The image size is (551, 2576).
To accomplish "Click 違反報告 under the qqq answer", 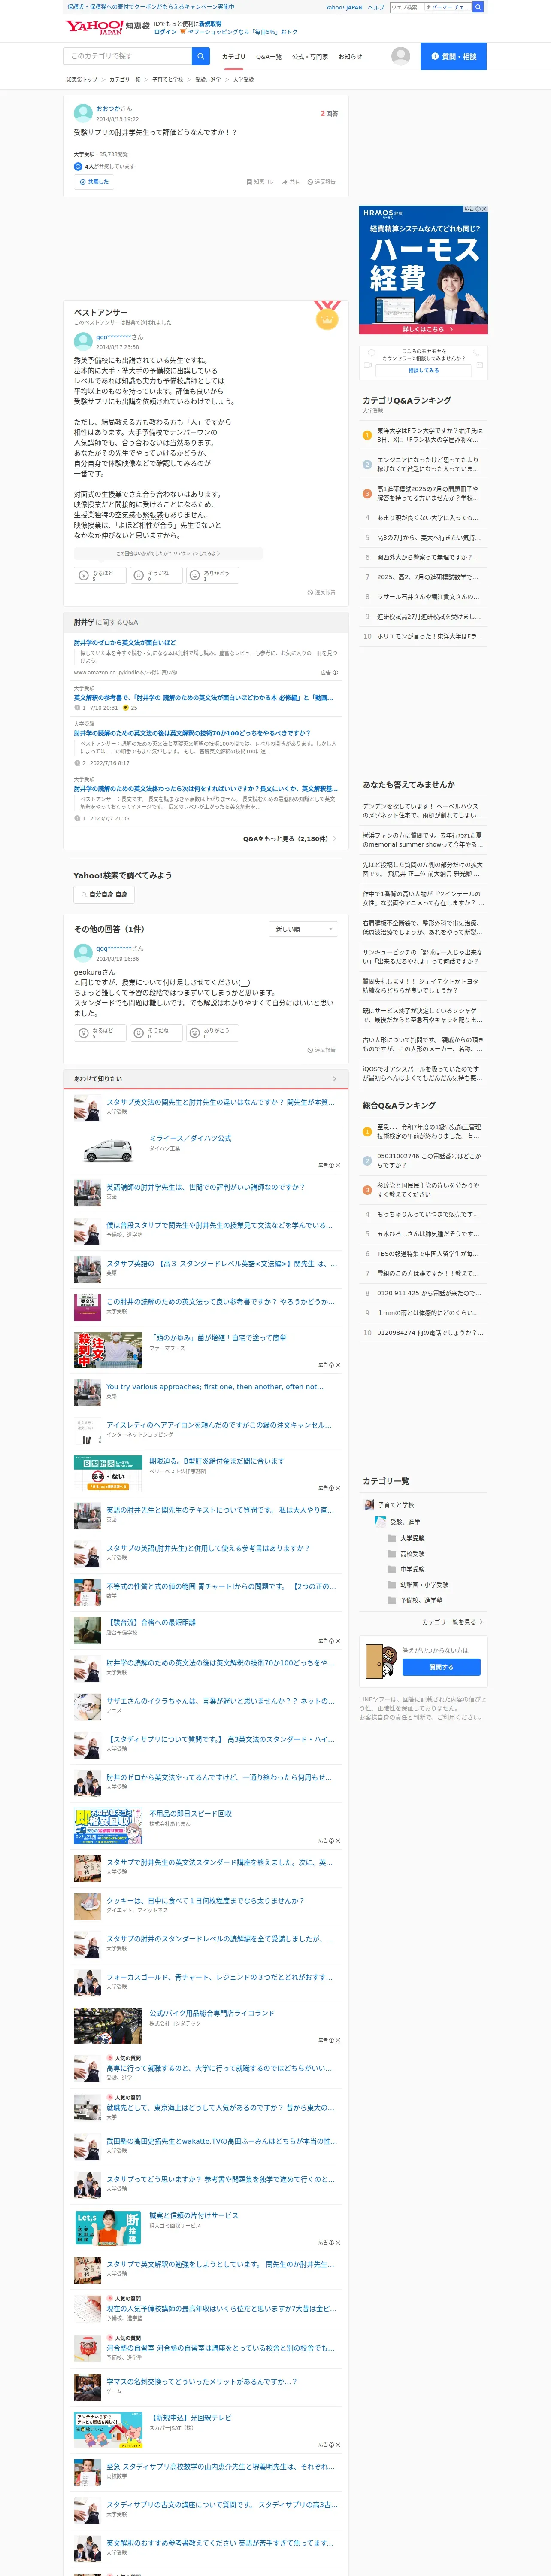I will [x=321, y=1050].
